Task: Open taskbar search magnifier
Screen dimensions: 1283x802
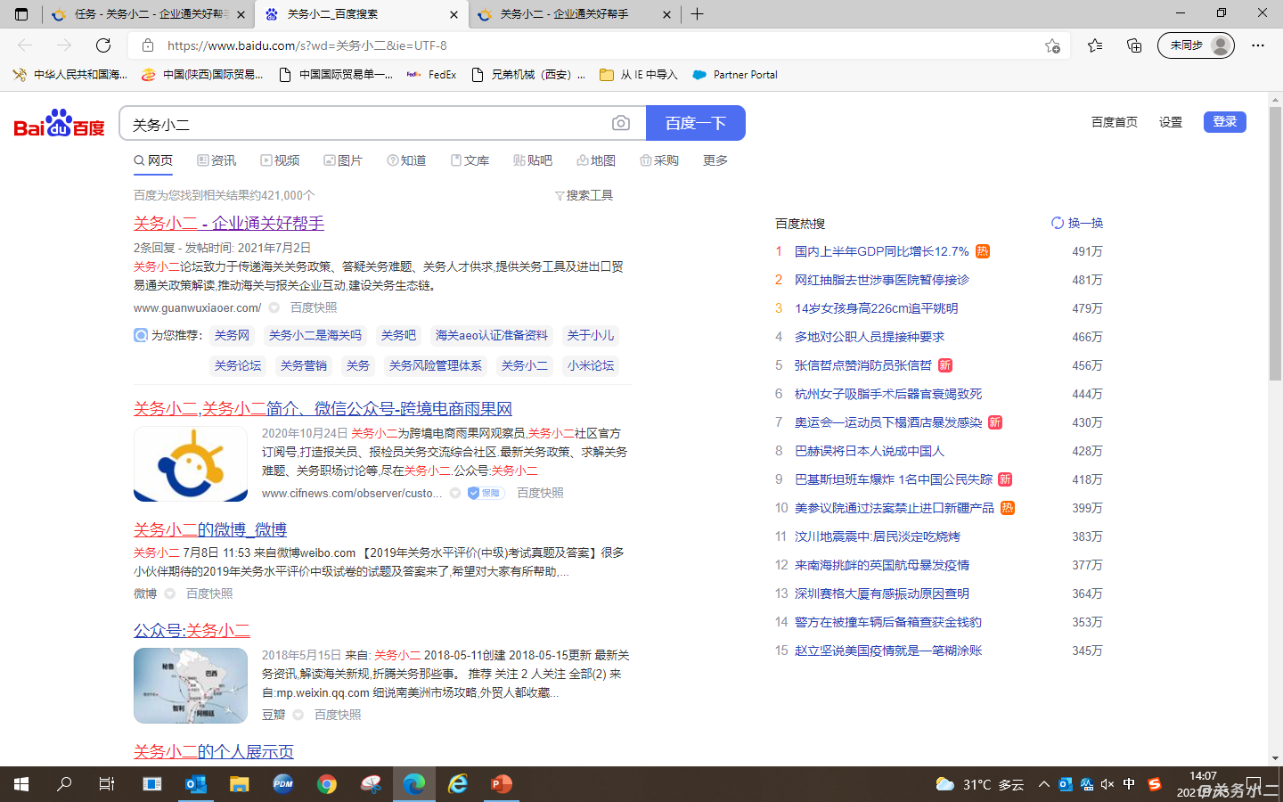Action: tap(64, 784)
